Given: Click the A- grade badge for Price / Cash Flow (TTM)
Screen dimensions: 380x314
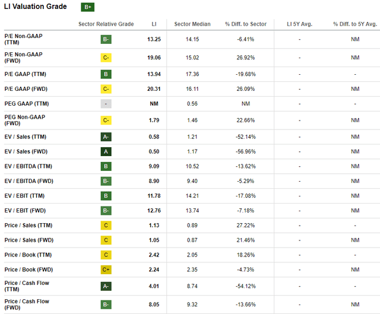Looking at the screenshot, I should coord(106,286).
